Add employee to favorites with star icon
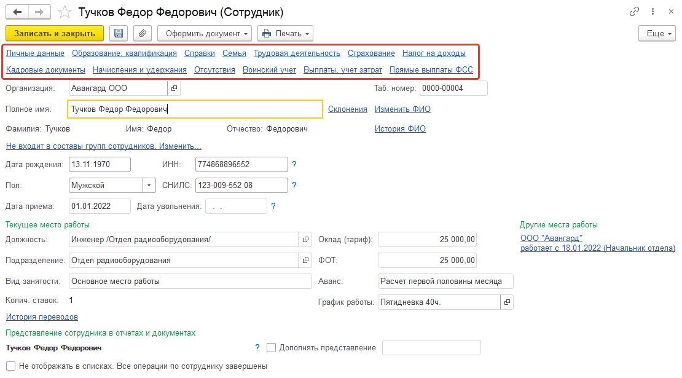The image size is (682, 378). (x=65, y=12)
